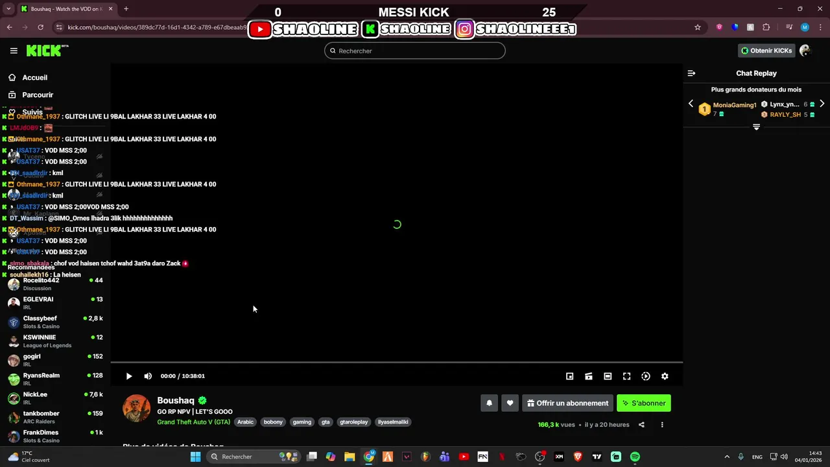Open recommended channel Classybeef

pos(55,322)
